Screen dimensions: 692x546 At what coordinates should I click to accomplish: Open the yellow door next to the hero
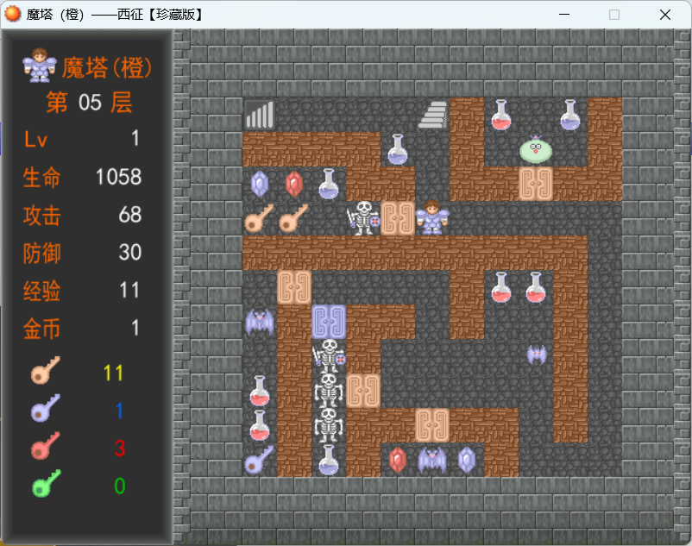[x=398, y=218]
